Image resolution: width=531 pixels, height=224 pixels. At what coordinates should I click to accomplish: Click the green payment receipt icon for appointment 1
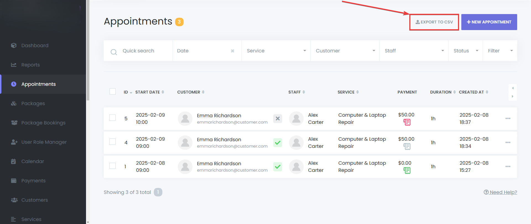tap(407, 170)
